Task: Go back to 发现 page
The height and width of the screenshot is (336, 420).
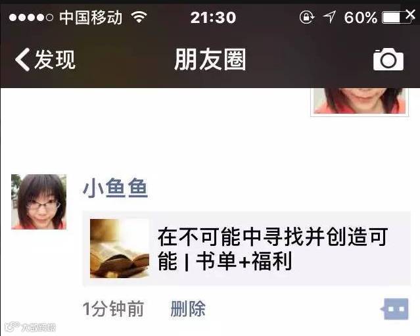Action: pyautogui.click(x=45, y=59)
